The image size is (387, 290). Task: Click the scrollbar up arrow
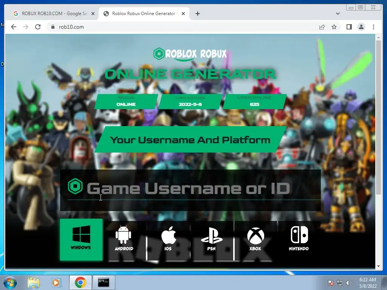[x=378, y=37]
